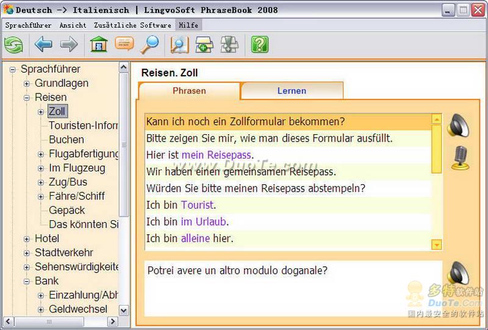
Task: Go forward with the gray right arrow
Action: pos(69,44)
